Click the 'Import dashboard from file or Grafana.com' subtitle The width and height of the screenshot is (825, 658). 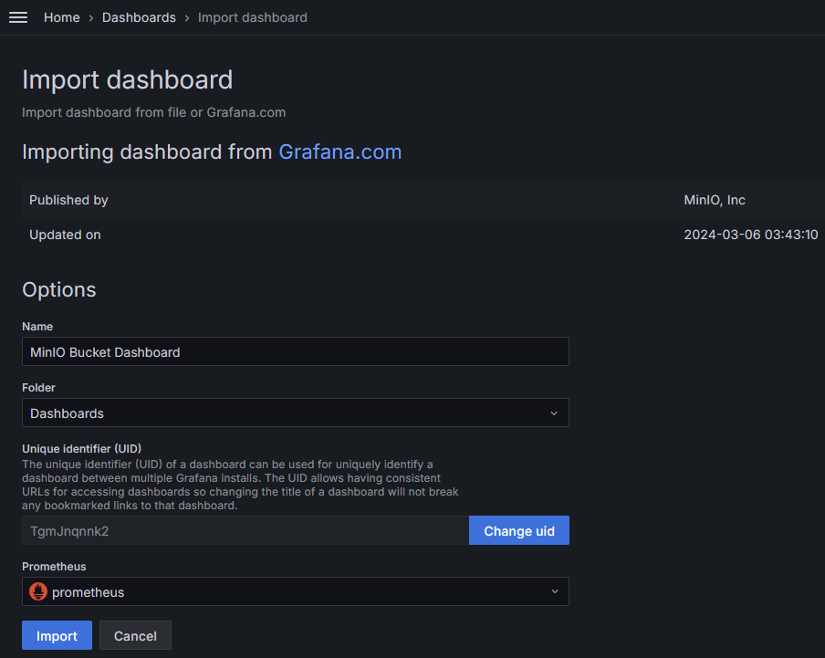(153, 112)
